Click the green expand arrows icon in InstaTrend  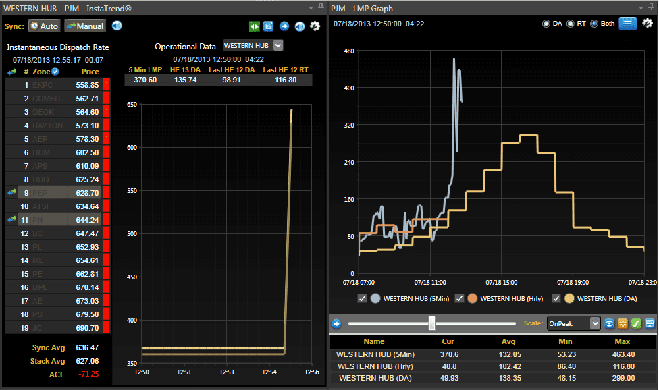[x=255, y=26]
